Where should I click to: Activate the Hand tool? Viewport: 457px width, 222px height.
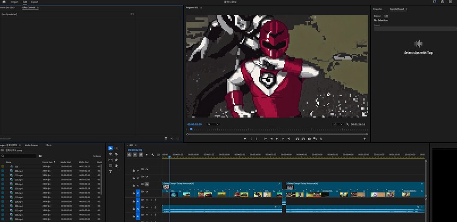(x=116, y=166)
